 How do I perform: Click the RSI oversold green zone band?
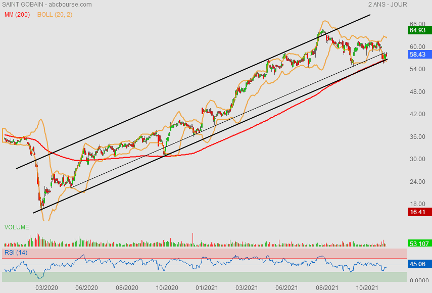[x=205, y=277]
